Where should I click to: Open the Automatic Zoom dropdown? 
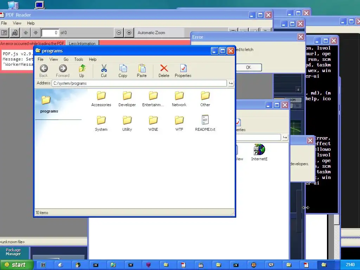point(160,33)
